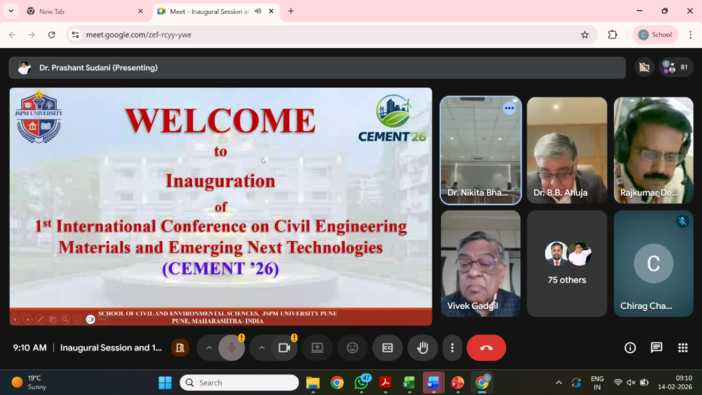This screenshot has height=395, width=702.
Task: Open a new browser tab with plus
Action: tap(291, 11)
